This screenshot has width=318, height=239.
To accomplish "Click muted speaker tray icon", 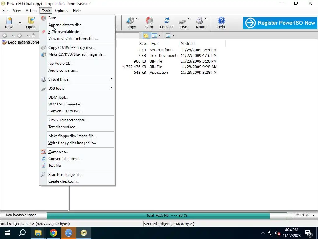I will (278, 233).
